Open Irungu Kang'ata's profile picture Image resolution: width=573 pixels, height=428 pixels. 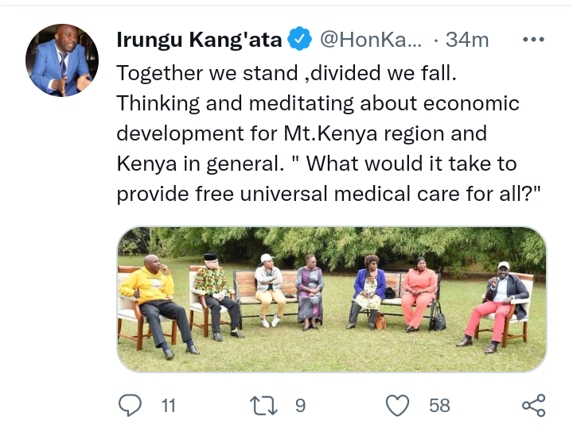[62, 60]
